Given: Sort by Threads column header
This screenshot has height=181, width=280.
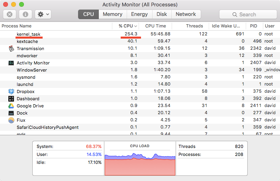Looking at the screenshot, I should (190, 26).
